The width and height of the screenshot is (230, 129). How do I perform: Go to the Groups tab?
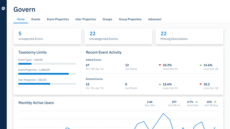coord(107,19)
